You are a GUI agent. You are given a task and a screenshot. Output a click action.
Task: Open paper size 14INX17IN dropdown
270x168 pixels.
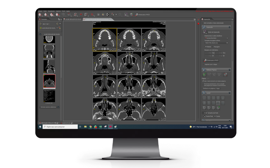point(216,43)
